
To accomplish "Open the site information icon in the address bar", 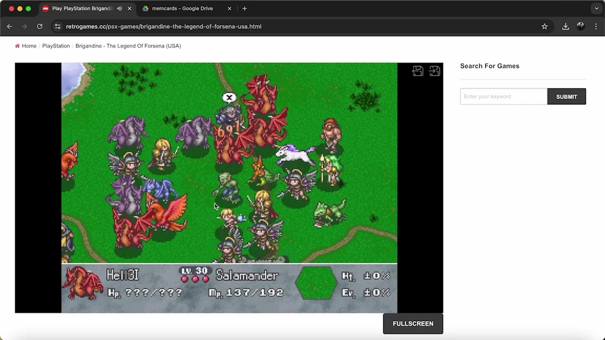I will pyautogui.click(x=58, y=26).
